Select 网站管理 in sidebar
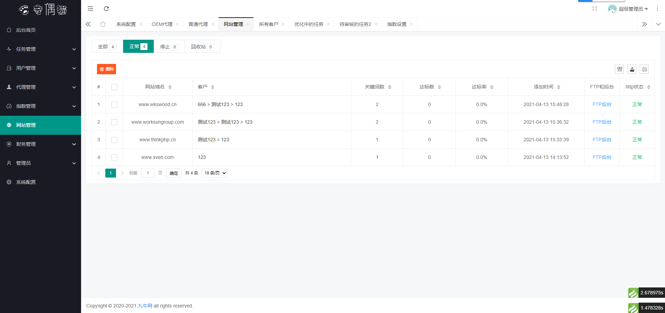The width and height of the screenshot is (665, 313). click(41, 125)
